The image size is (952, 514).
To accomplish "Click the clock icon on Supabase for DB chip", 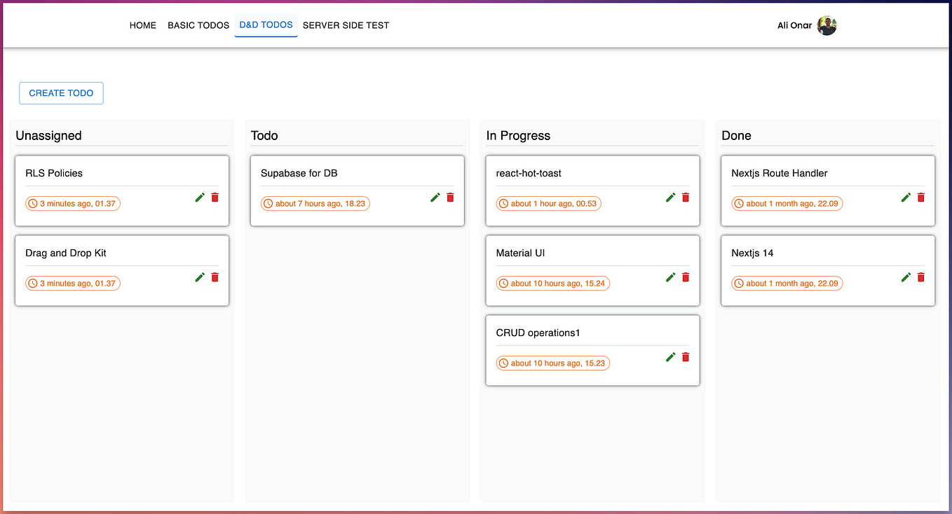I will pyautogui.click(x=268, y=203).
